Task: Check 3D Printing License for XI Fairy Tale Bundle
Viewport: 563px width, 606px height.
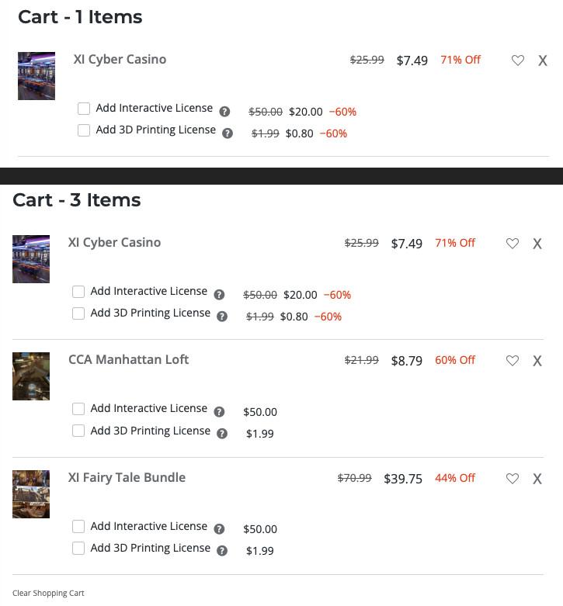Action: point(78,549)
